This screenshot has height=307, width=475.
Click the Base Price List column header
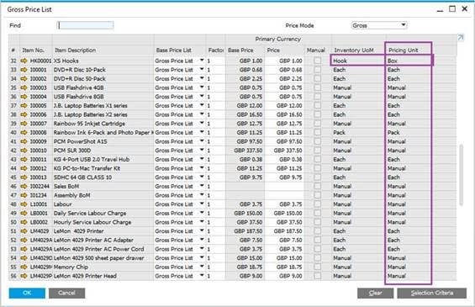coord(180,50)
